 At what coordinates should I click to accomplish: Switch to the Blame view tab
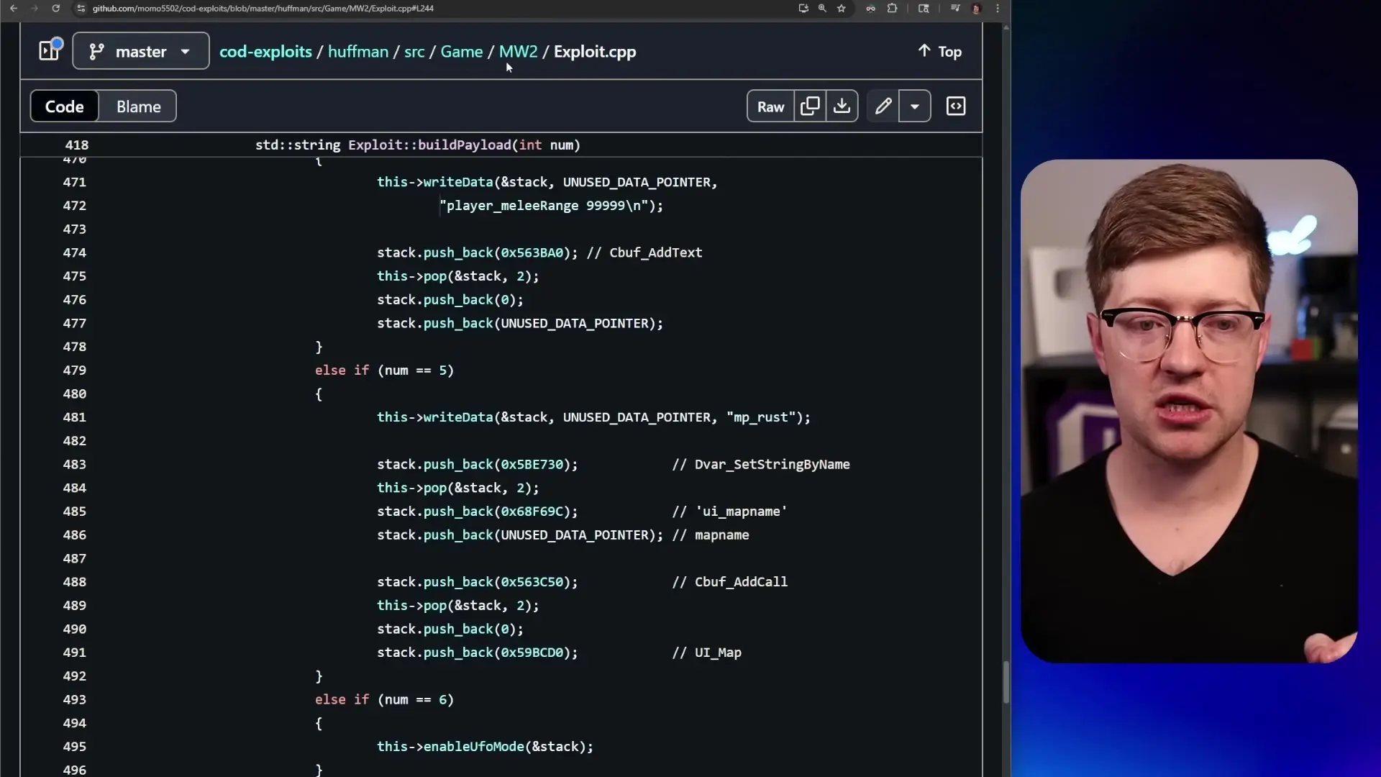[139, 106]
